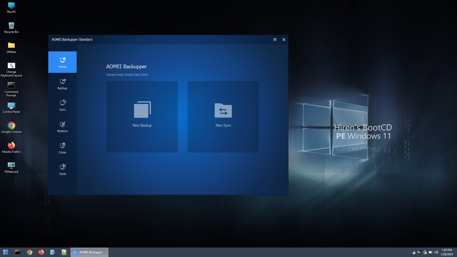Open the volume control in the tray

[436, 252]
